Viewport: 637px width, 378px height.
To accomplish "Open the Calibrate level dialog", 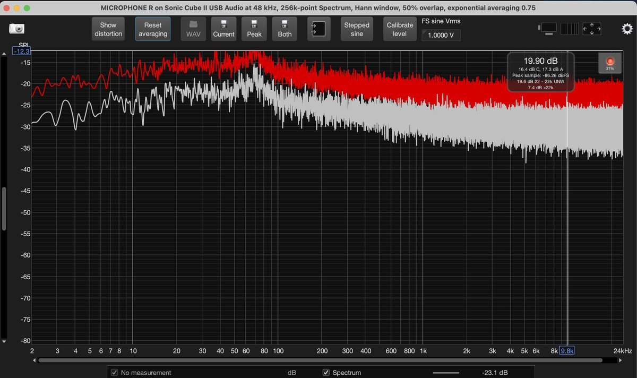I will tap(400, 29).
